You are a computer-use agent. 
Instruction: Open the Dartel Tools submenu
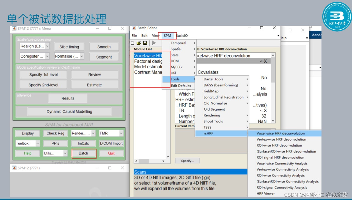click(x=222, y=79)
